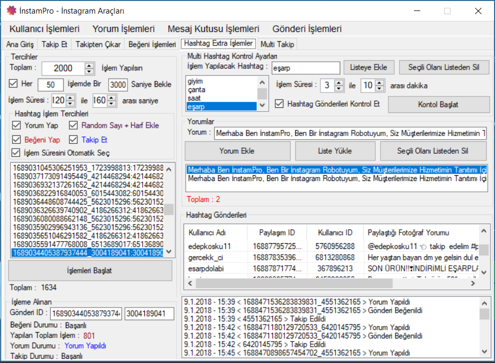Increase Toplam value with up arrow
This screenshot has width=495, height=363.
pos(89,65)
